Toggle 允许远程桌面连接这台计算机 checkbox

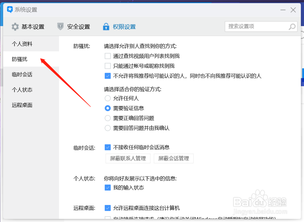(108, 208)
